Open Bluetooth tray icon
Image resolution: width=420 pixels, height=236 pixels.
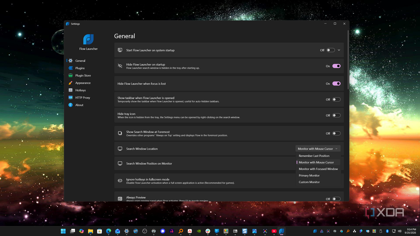(387, 231)
